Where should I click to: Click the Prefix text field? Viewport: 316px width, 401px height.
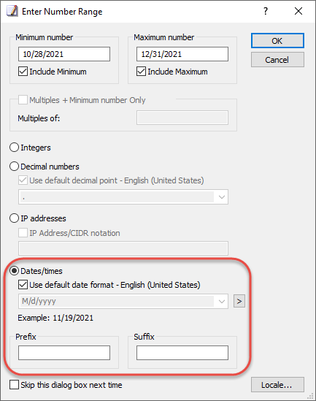(64, 353)
